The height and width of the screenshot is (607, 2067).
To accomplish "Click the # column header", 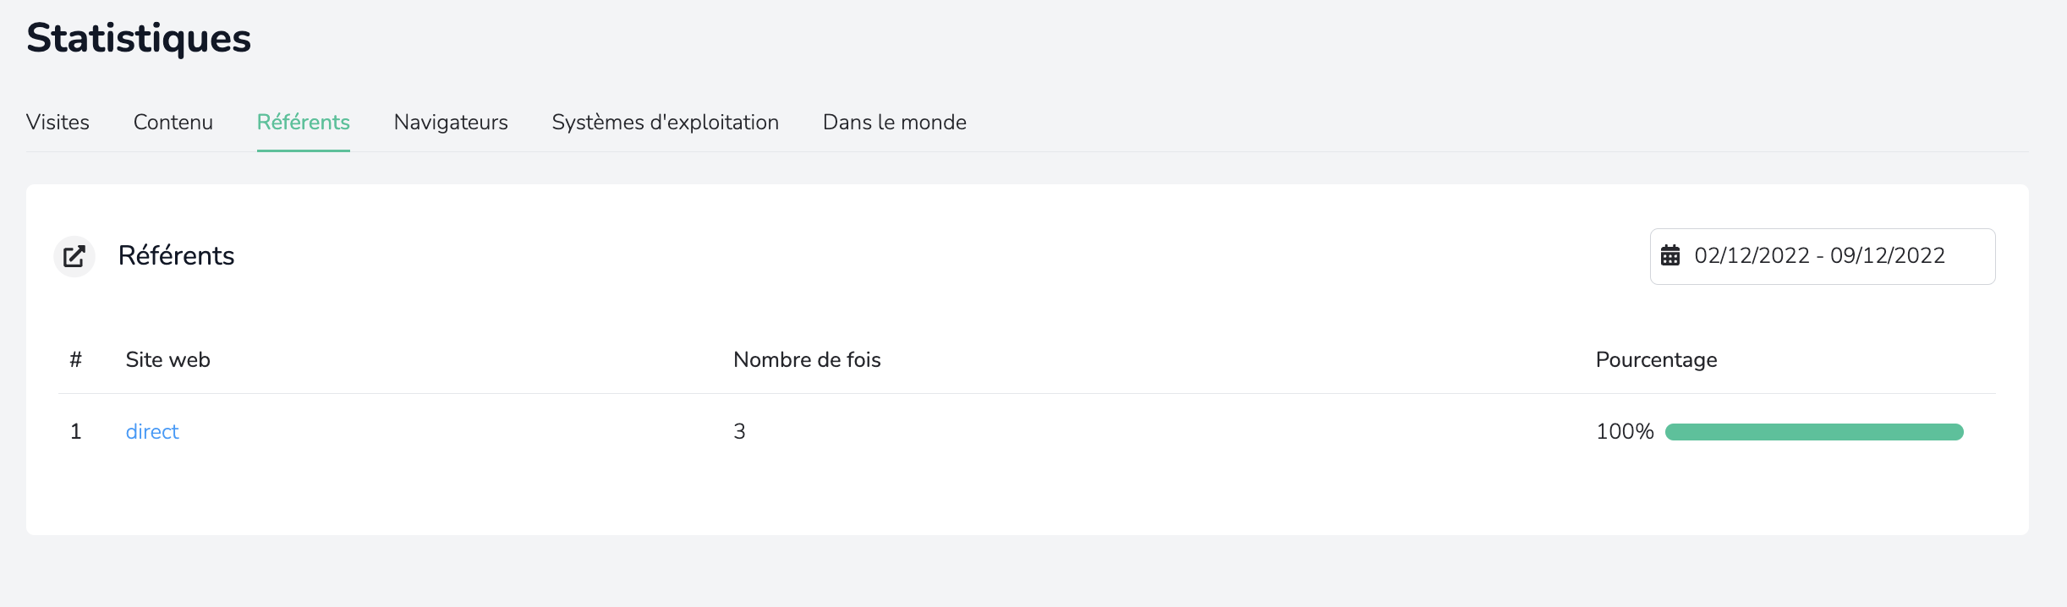I will pos(76,360).
